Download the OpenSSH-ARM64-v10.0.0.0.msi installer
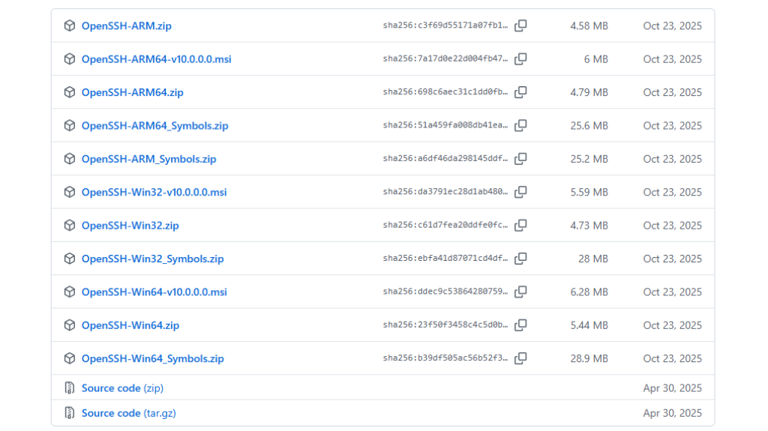This screenshot has width=768, height=431. (156, 59)
